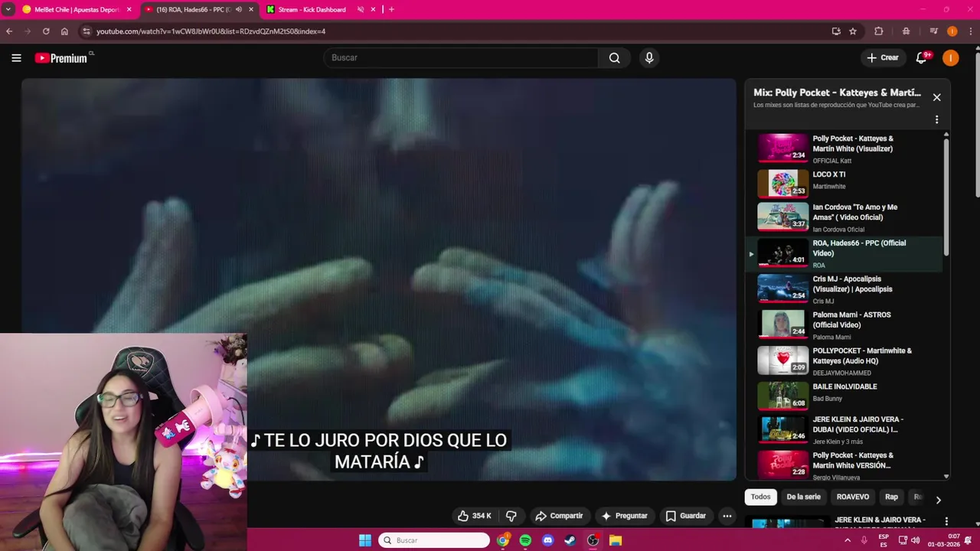The width and height of the screenshot is (980, 551).
Task: Select the De la serie chip
Action: coord(803,497)
